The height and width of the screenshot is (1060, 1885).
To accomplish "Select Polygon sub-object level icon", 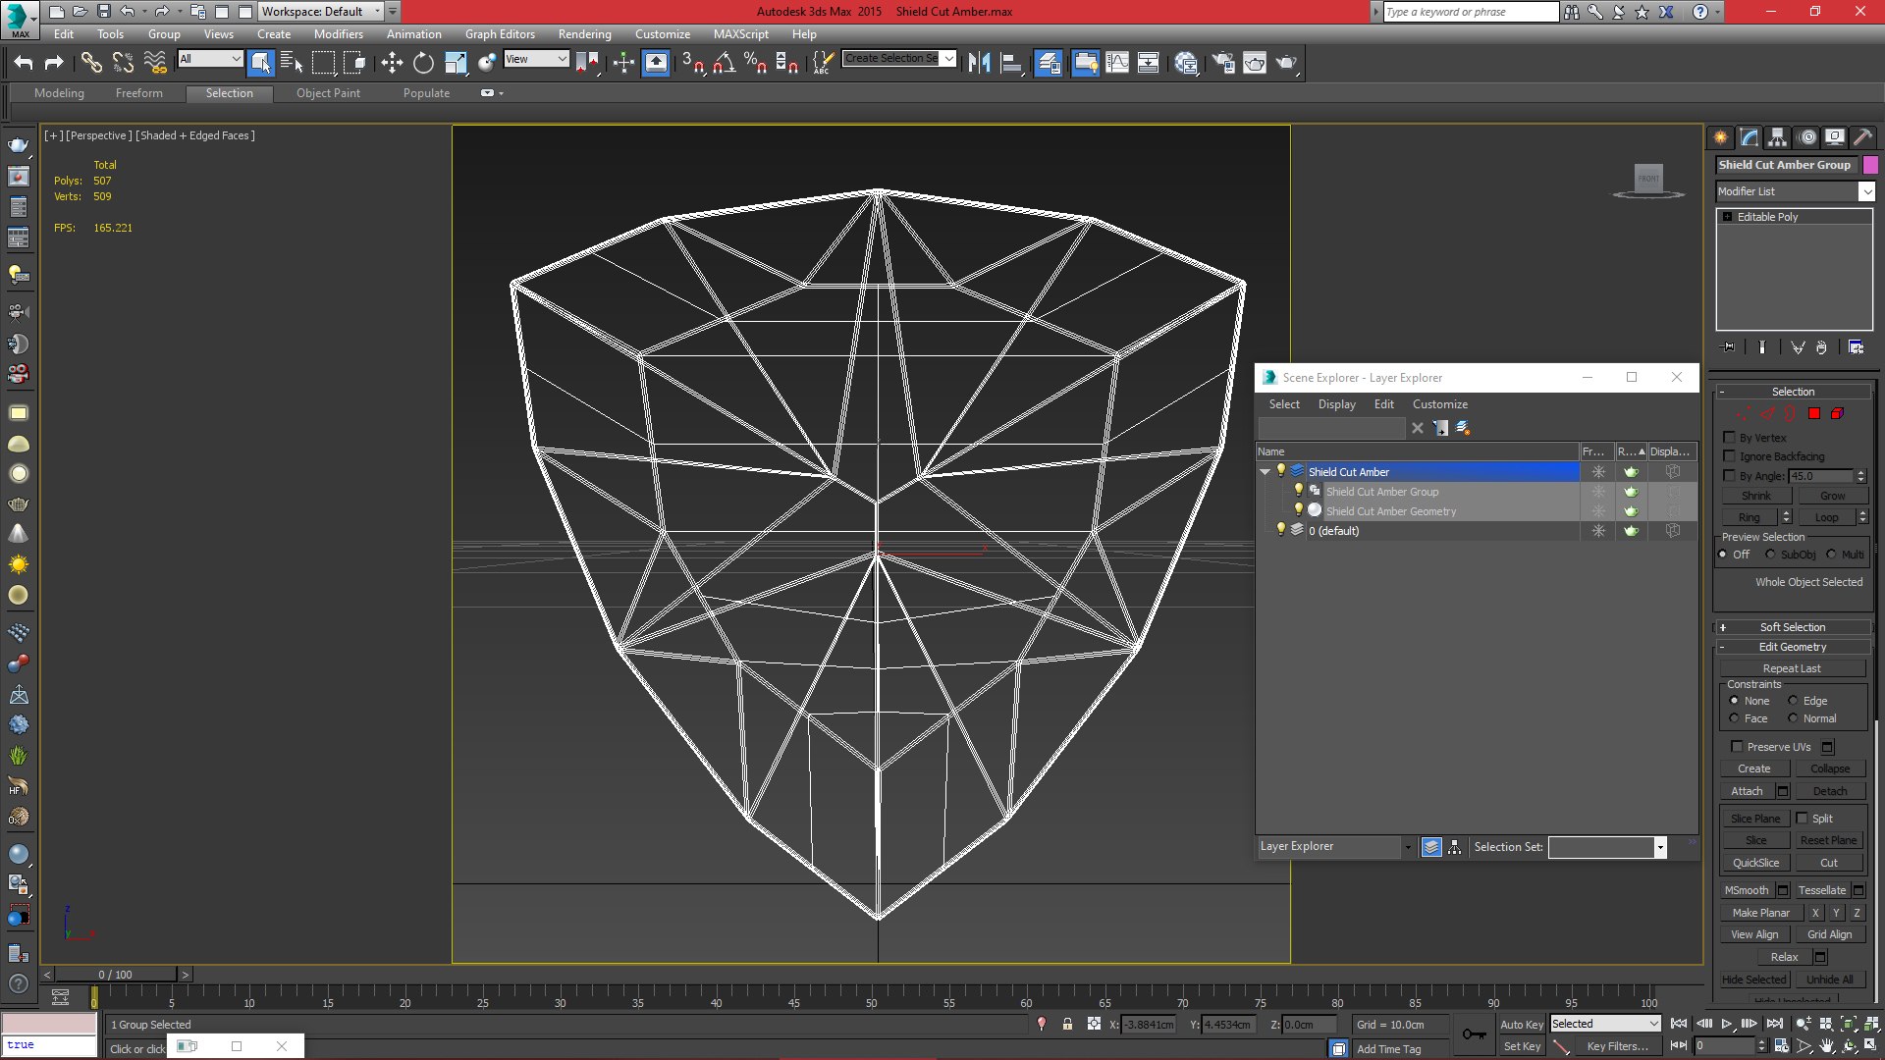I will pyautogui.click(x=1814, y=414).
